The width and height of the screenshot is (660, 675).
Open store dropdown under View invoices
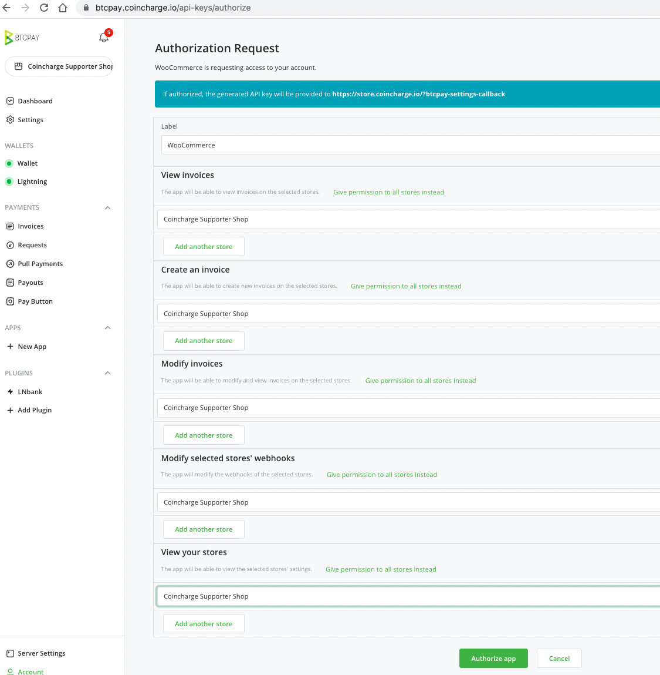pos(408,220)
